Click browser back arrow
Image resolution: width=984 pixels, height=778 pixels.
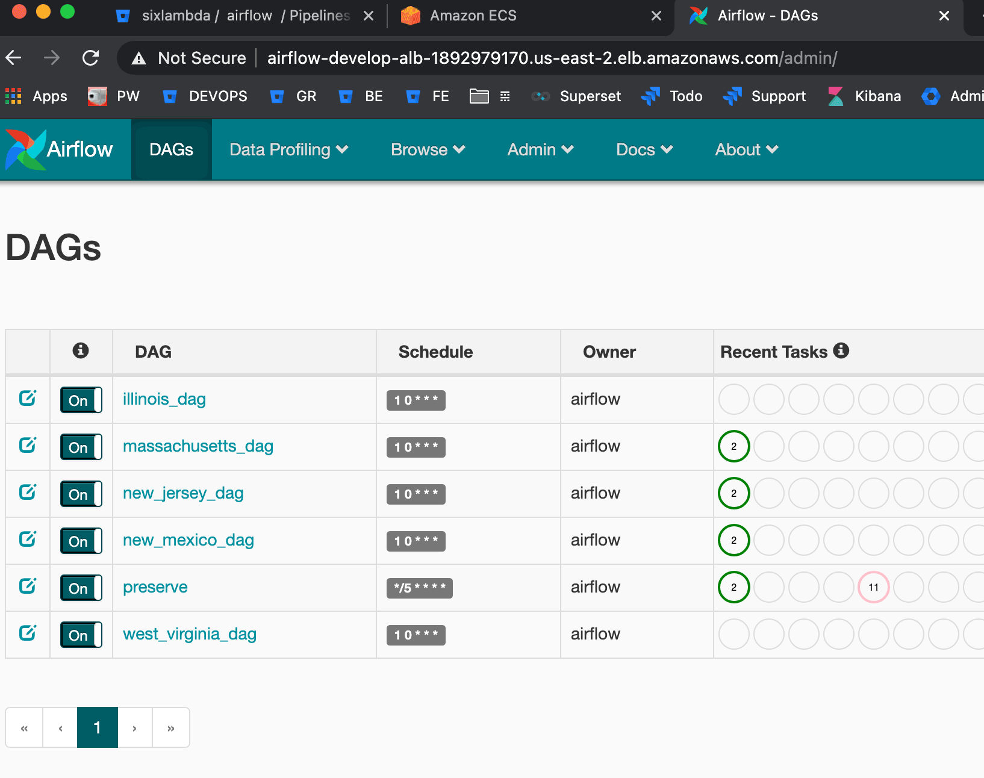pos(13,58)
